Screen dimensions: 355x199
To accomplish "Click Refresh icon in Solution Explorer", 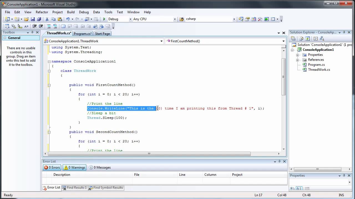I will [308, 39].
